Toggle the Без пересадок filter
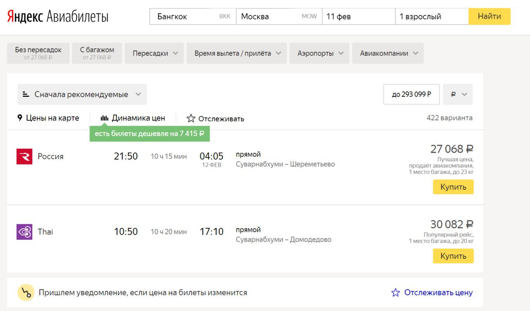This screenshot has width=530, height=311. [x=38, y=53]
